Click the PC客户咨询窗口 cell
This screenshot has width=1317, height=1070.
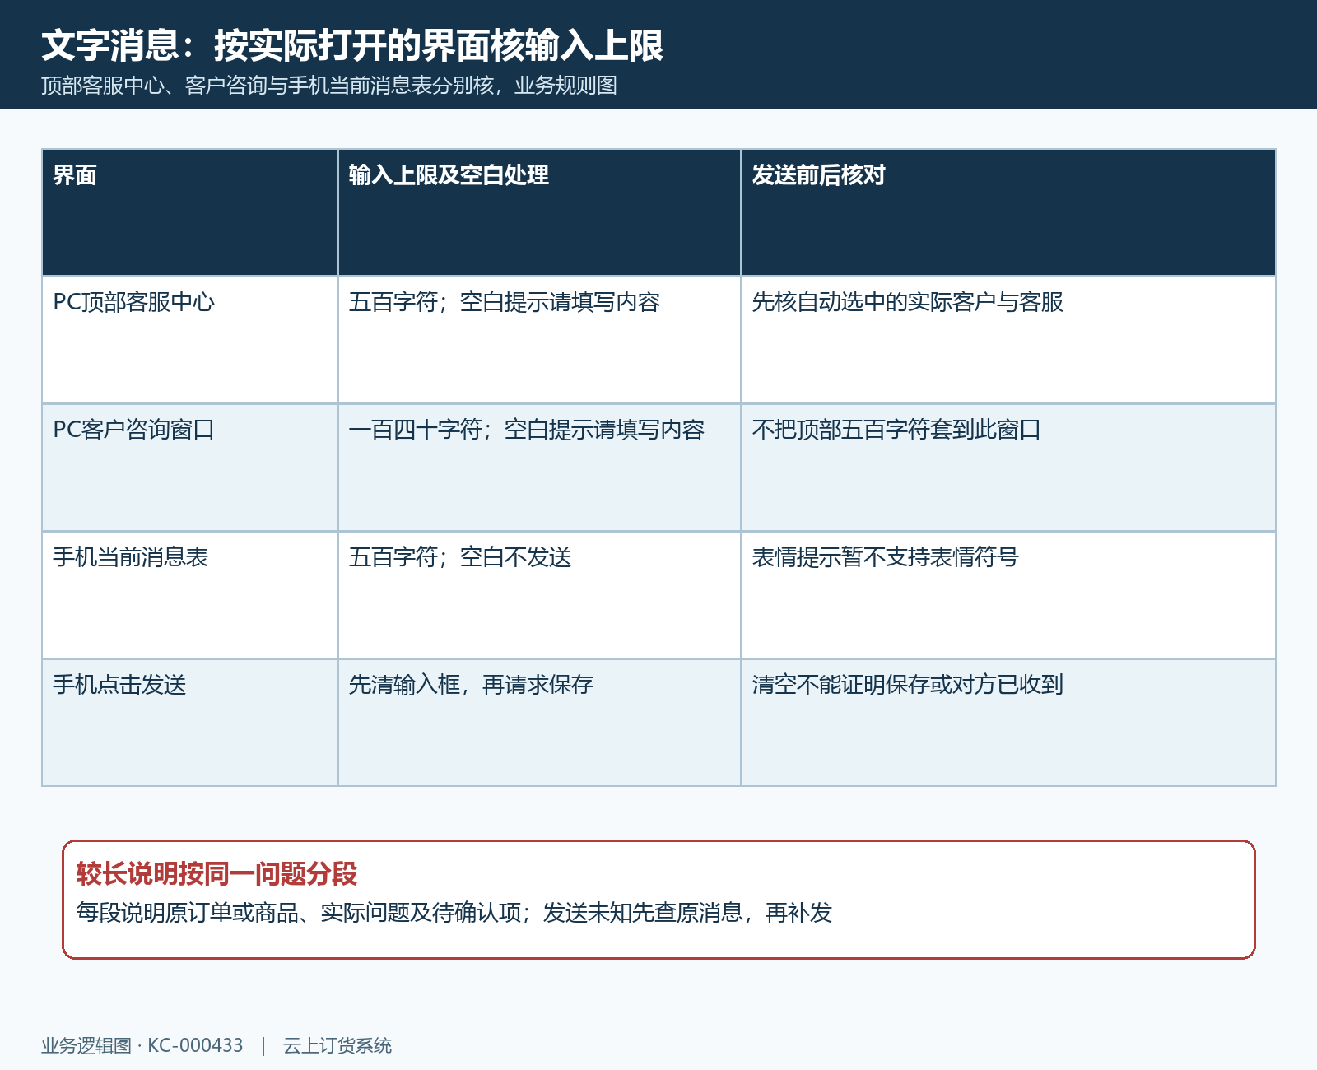coord(190,468)
